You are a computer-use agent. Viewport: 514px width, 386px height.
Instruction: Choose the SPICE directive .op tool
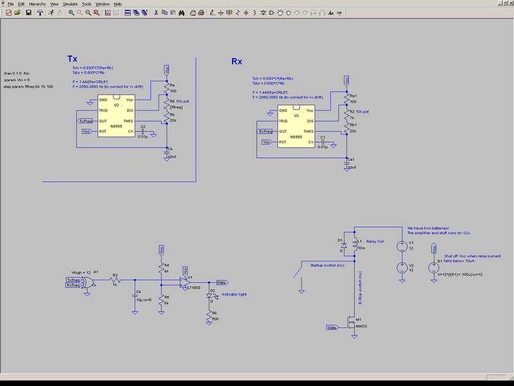point(339,13)
